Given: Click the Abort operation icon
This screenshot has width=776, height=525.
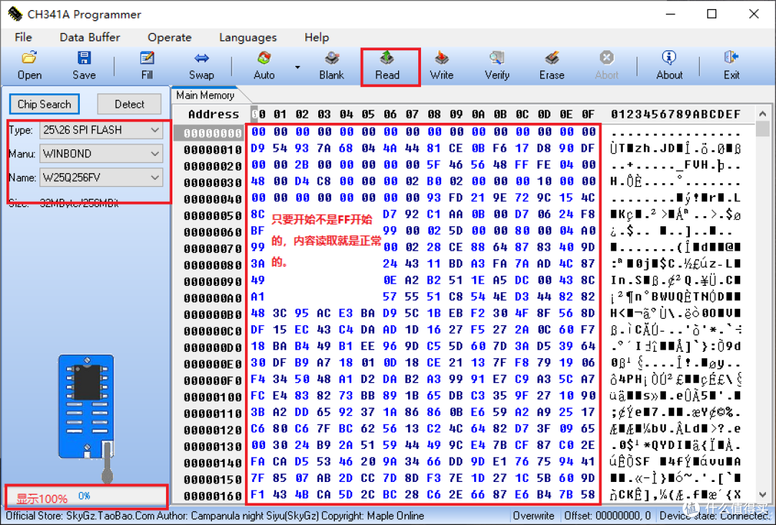Looking at the screenshot, I should (606, 65).
